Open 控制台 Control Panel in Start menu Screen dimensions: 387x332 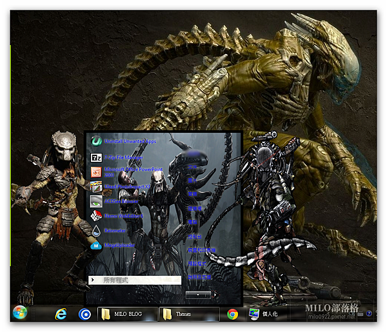pos(195,237)
